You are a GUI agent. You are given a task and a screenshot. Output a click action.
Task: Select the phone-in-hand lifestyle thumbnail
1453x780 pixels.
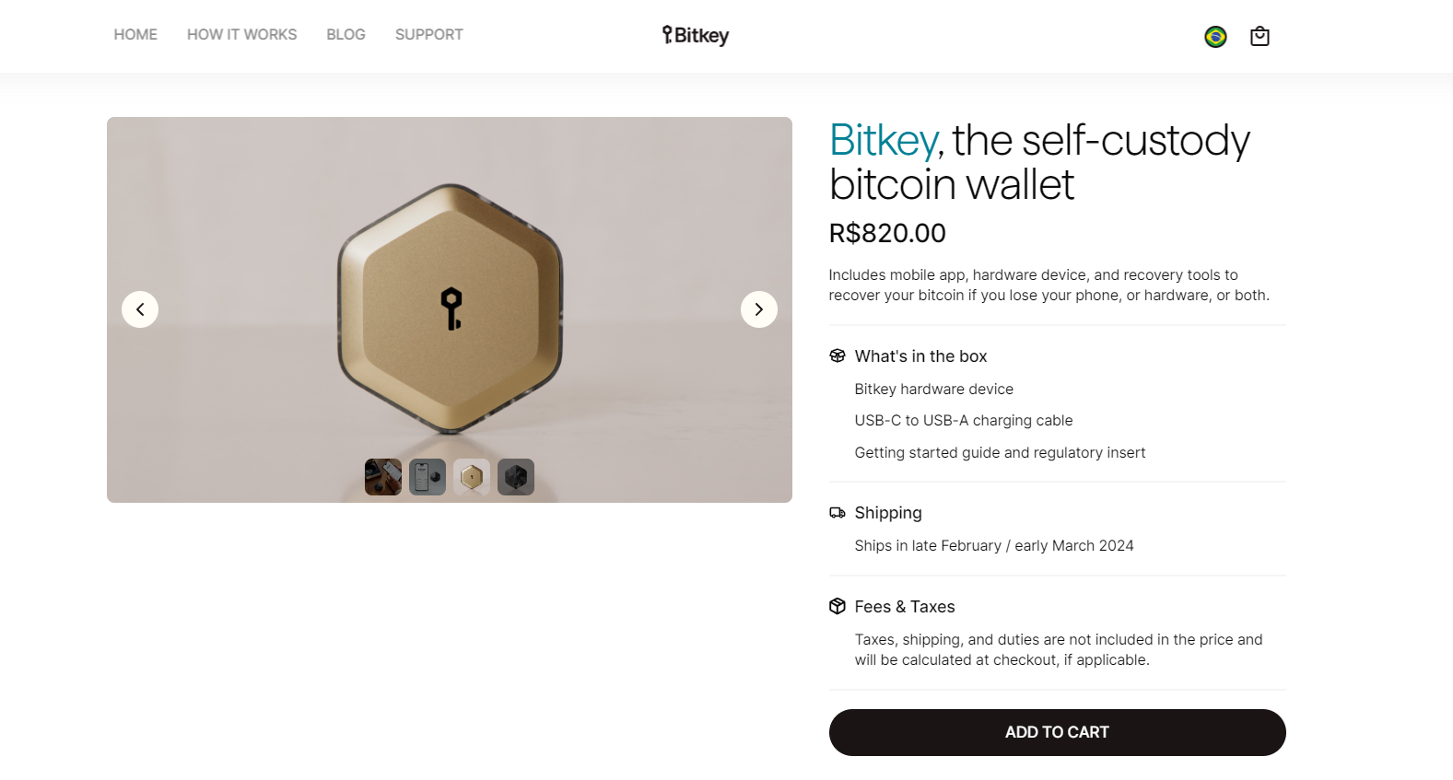coord(383,477)
